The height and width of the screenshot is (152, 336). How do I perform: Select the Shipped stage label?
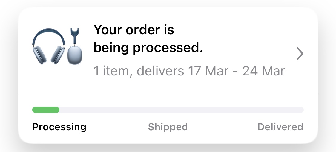pyautogui.click(x=168, y=127)
